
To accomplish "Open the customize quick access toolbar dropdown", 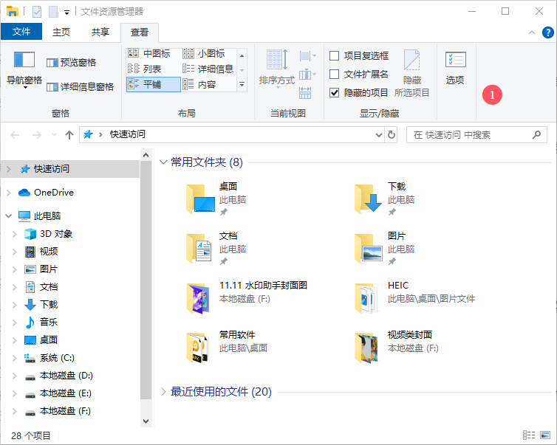I will pyautogui.click(x=66, y=13).
